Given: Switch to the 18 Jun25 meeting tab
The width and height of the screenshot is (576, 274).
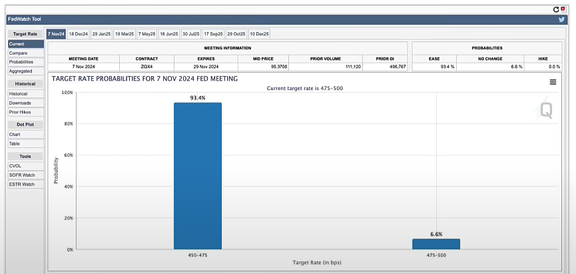Looking at the screenshot, I should point(169,34).
